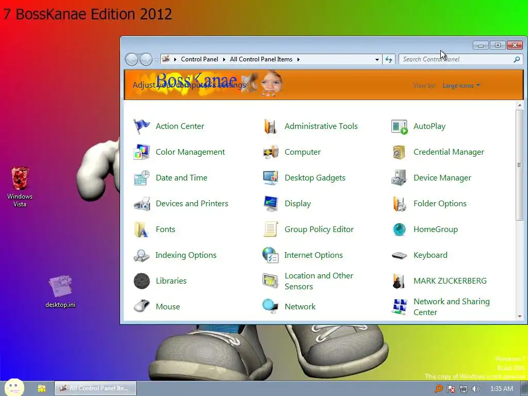This screenshot has height=396, width=528.
Task: Open Date and Time calendar icon
Action: click(141, 178)
